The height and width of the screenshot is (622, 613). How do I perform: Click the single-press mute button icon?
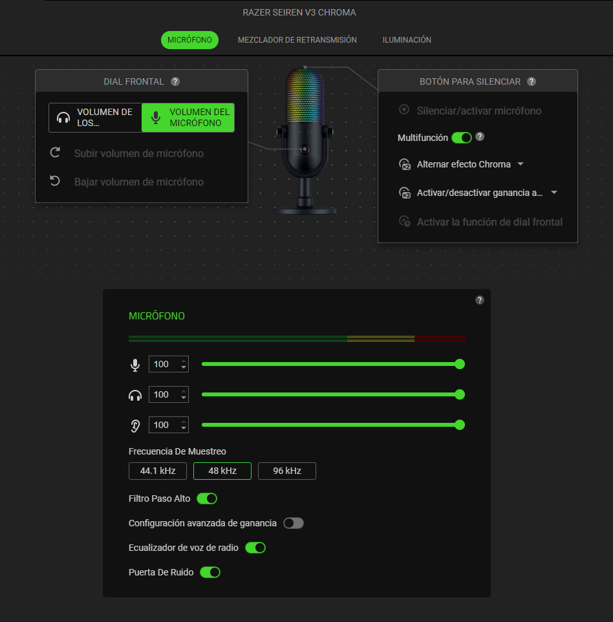pyautogui.click(x=404, y=109)
